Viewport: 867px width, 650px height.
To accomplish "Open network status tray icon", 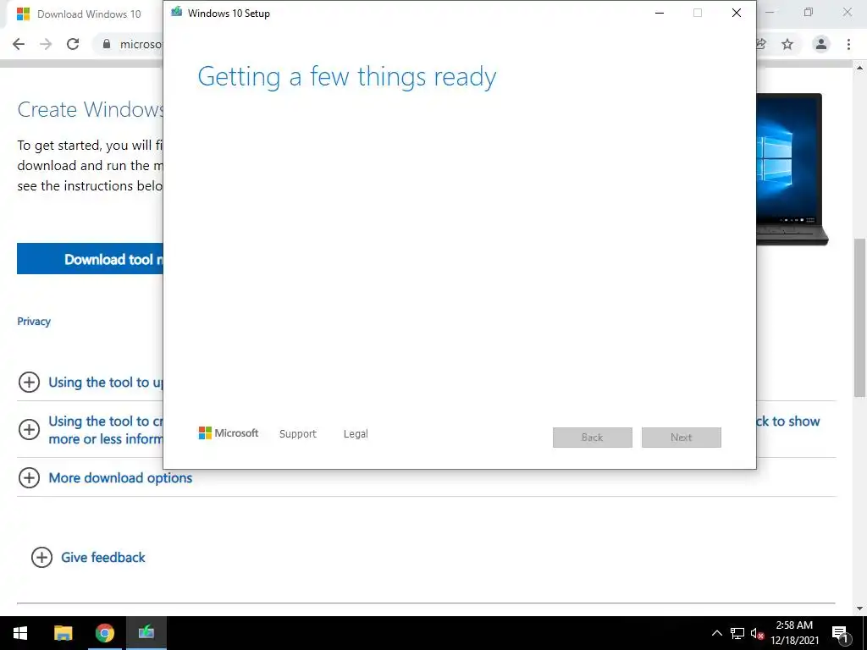I will (737, 633).
